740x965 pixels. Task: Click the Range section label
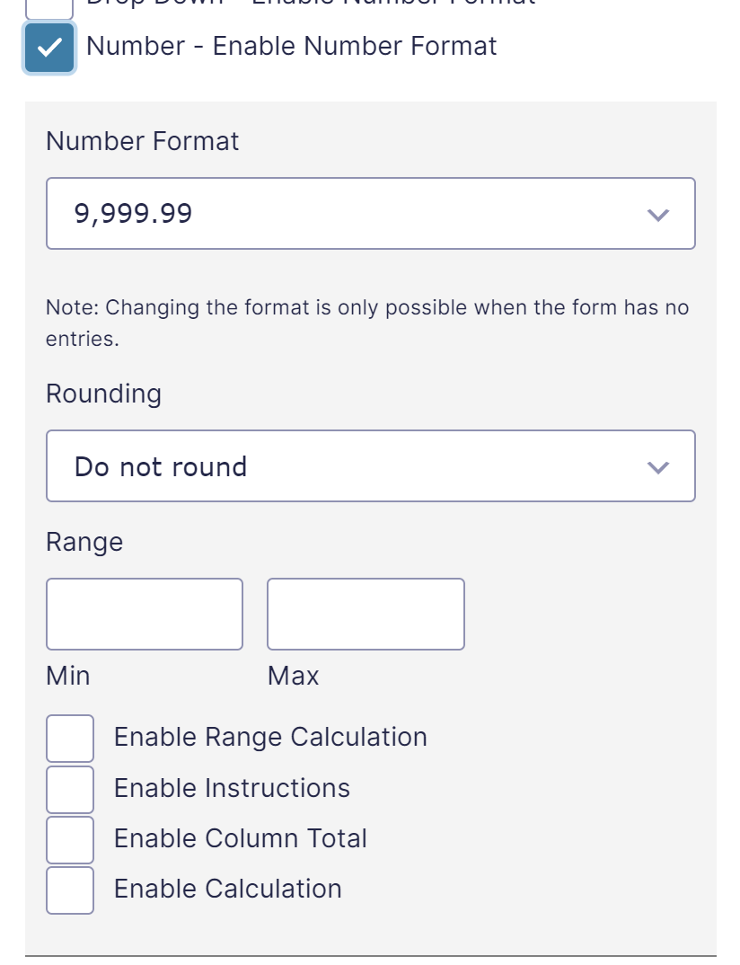(x=84, y=542)
